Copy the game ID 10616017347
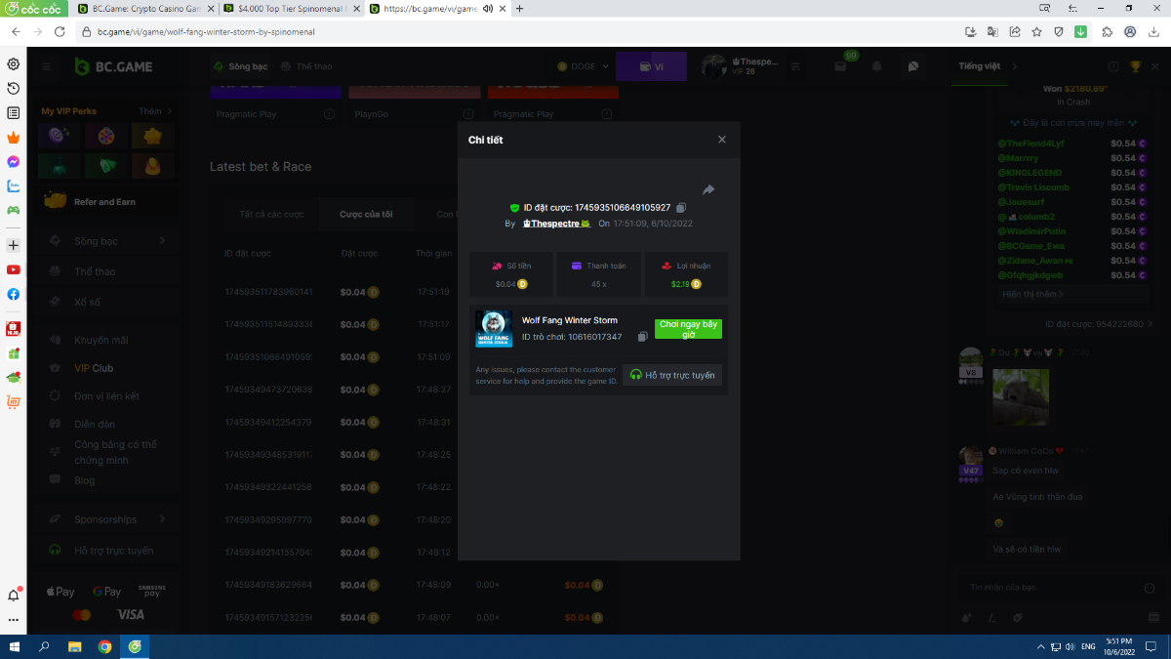The height and width of the screenshot is (659, 1171). tap(642, 337)
